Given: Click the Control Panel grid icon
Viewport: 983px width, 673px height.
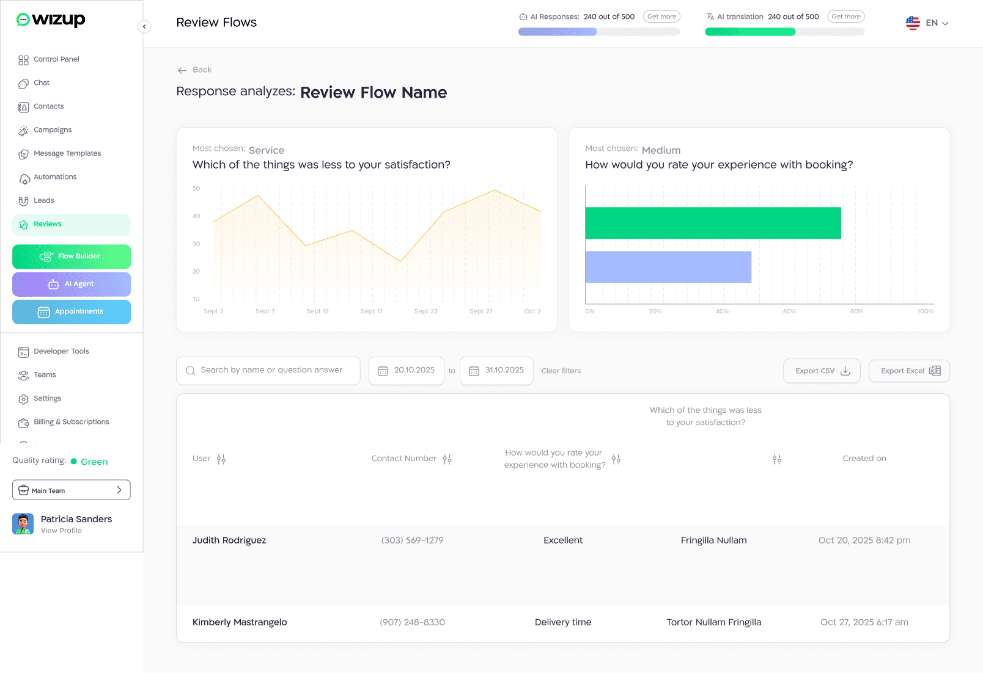Looking at the screenshot, I should point(23,60).
